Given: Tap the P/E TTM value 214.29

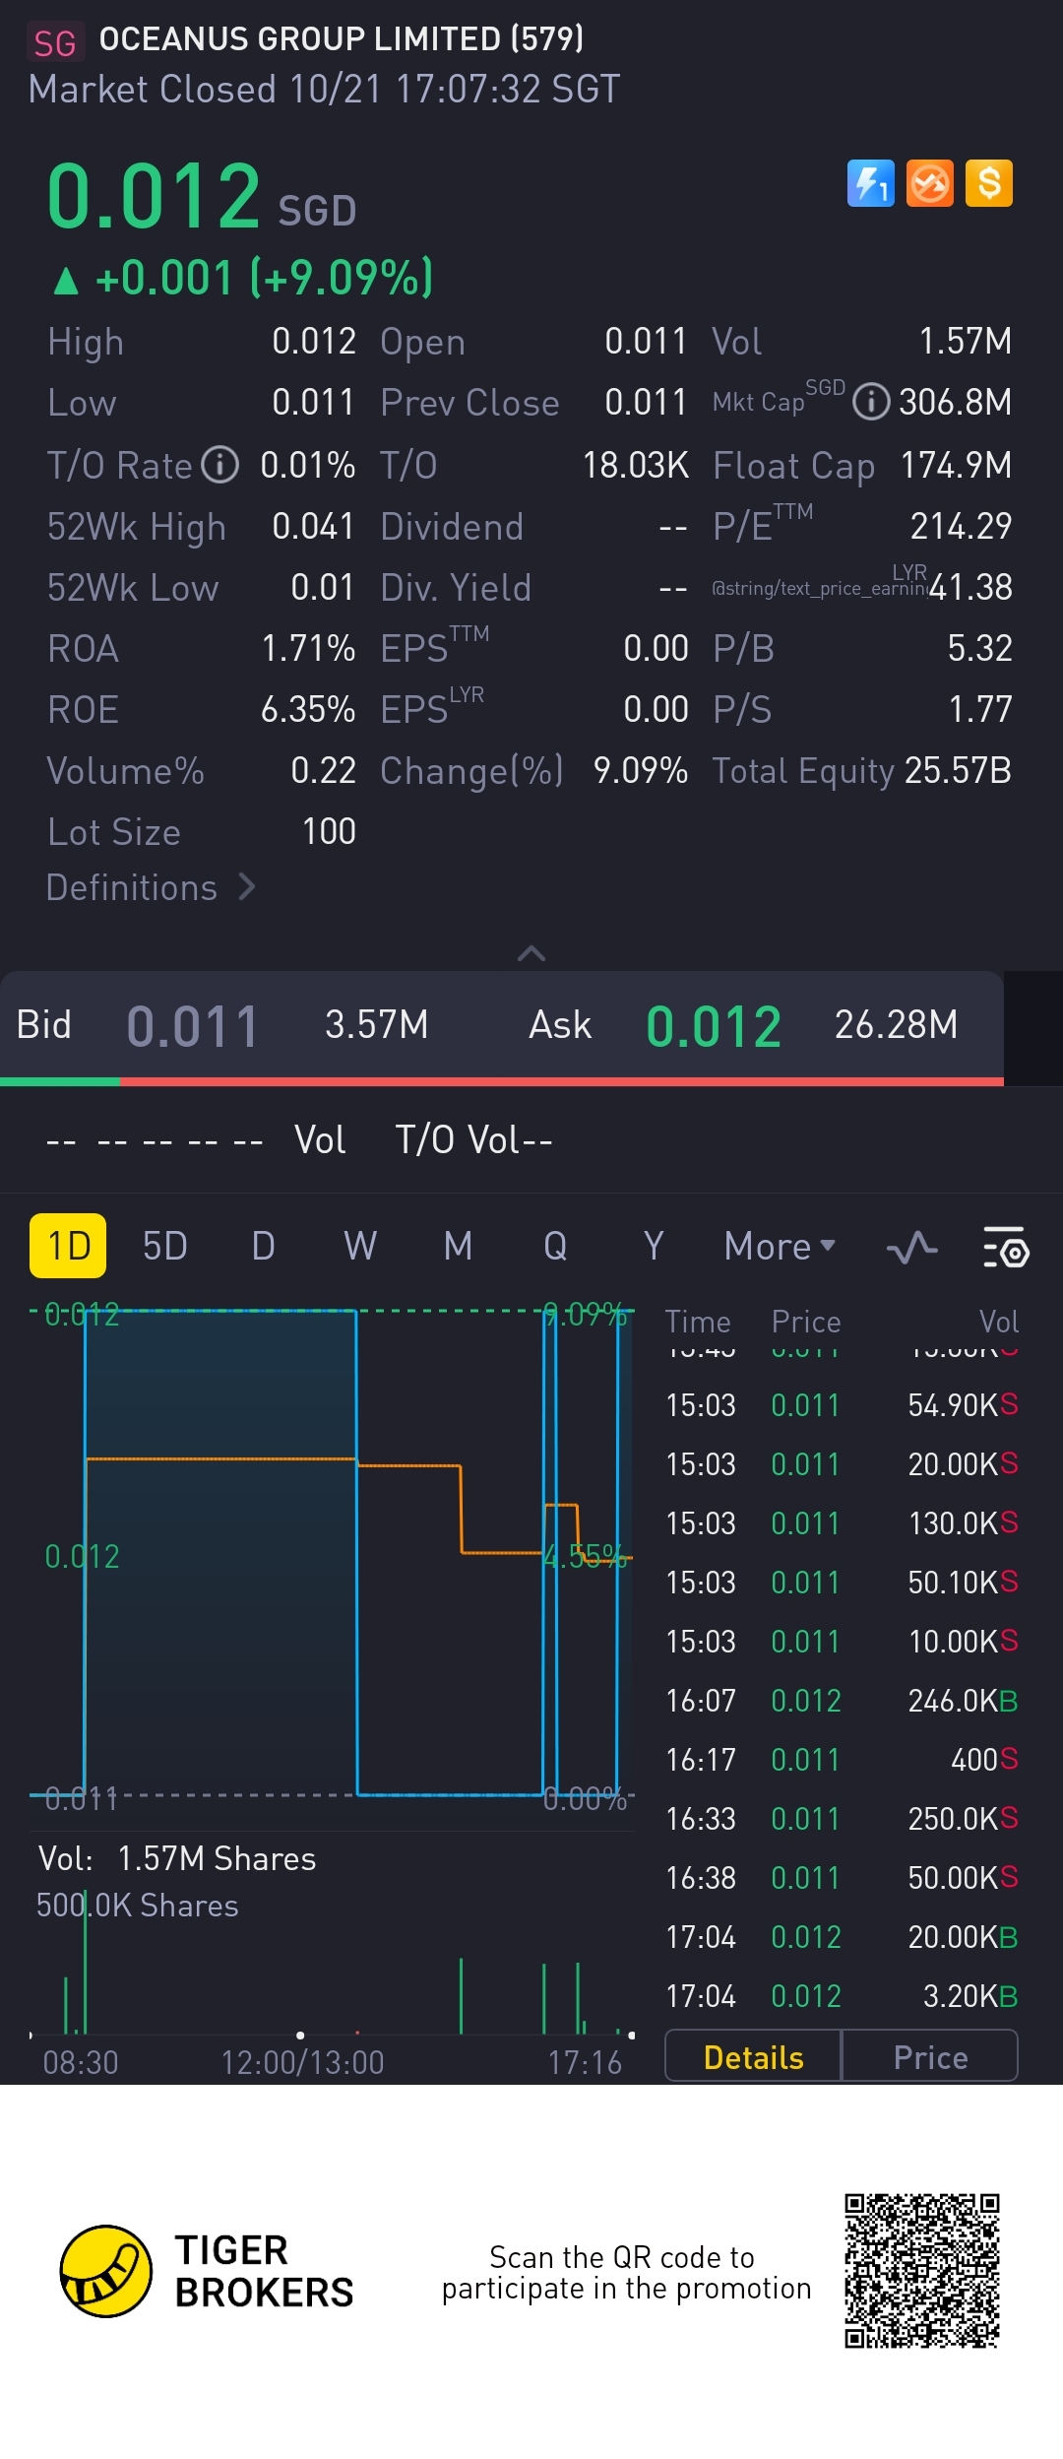Looking at the screenshot, I should coord(961,526).
